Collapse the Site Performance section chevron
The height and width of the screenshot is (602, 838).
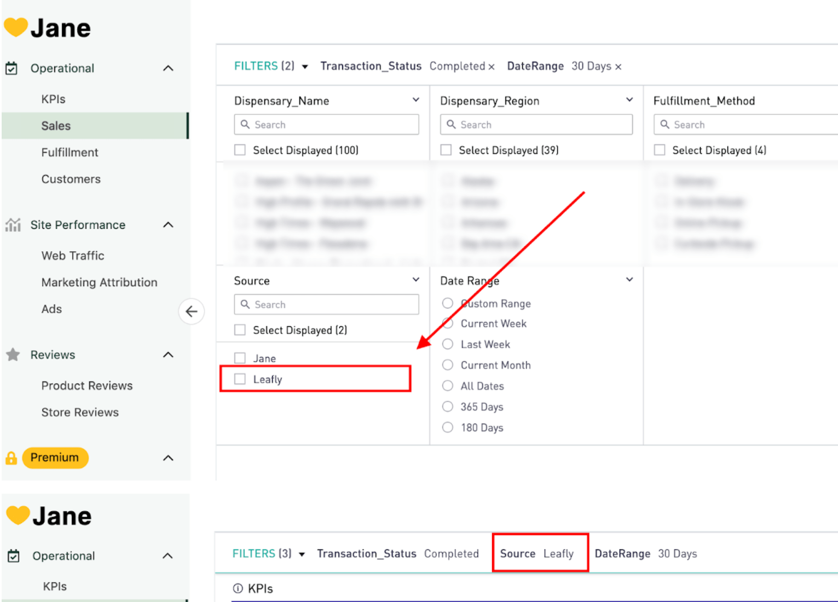click(168, 225)
